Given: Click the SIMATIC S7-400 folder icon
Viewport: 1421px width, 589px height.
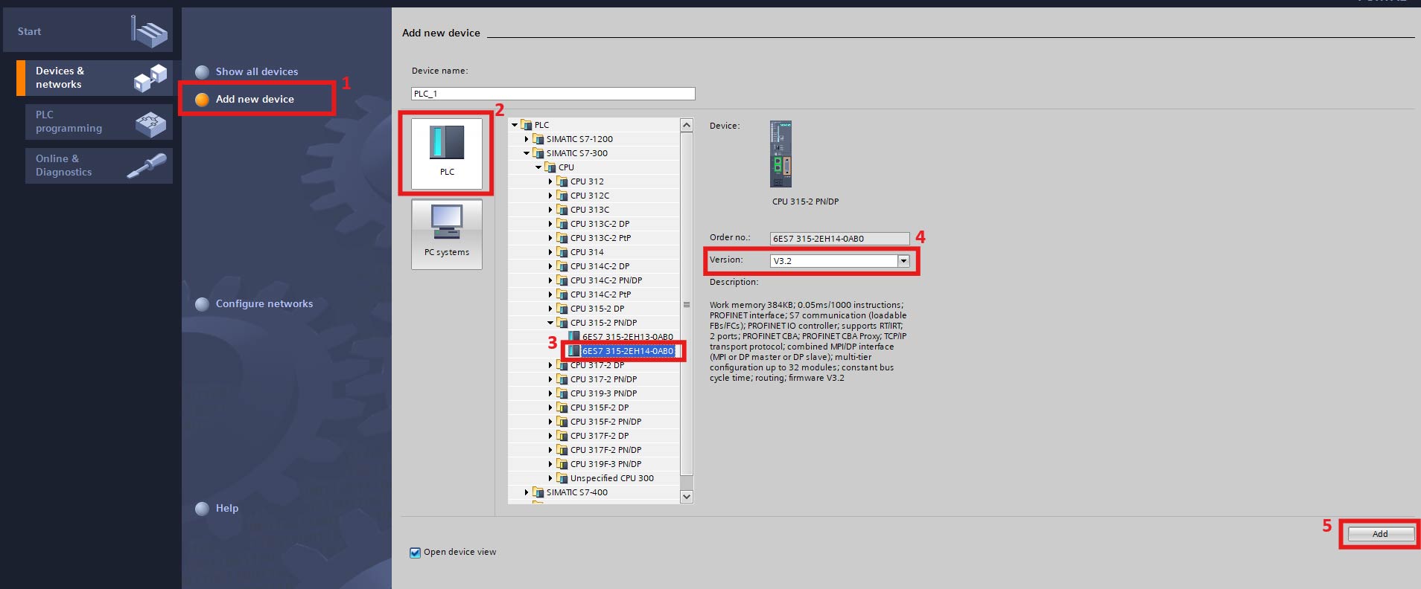Looking at the screenshot, I should tap(538, 492).
